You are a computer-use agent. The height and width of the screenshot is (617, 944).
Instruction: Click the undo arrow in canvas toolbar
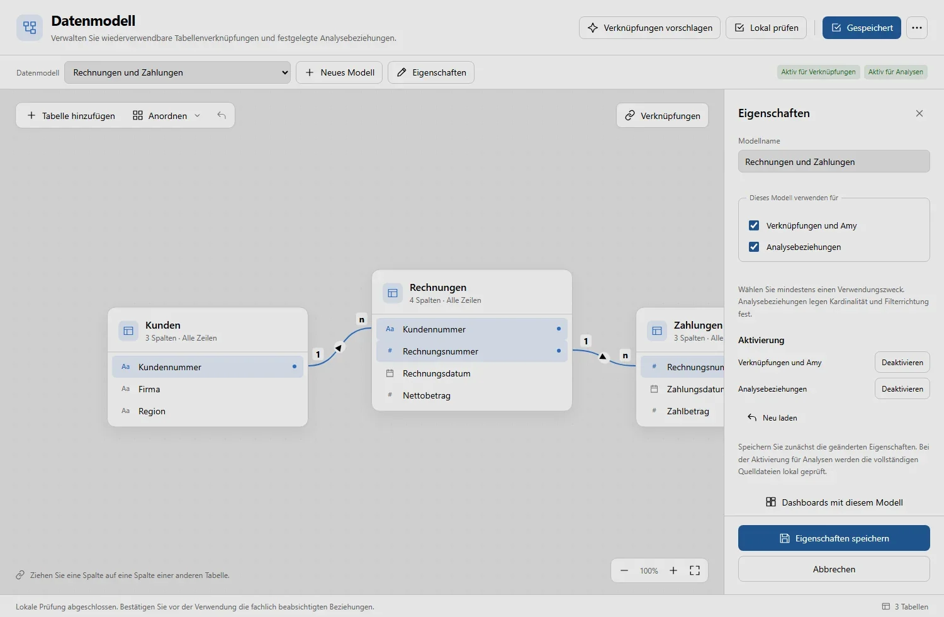click(222, 115)
